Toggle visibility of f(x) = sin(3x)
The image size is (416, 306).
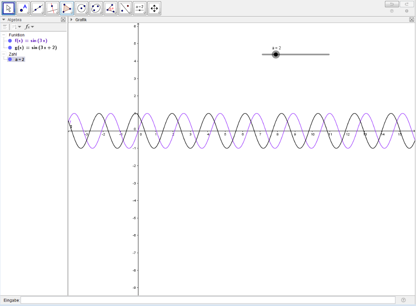coord(10,41)
